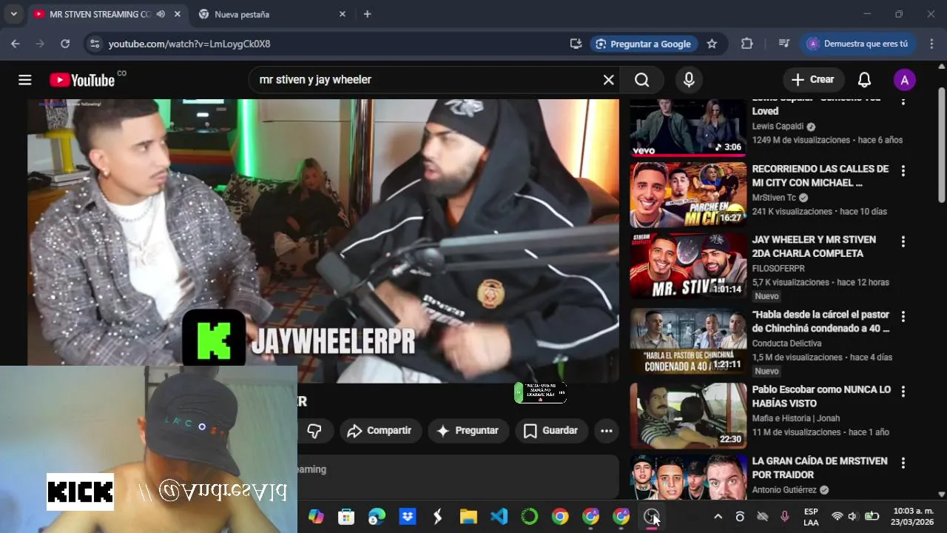Open options for RECORRIENDO LAS CALLES video

click(903, 171)
